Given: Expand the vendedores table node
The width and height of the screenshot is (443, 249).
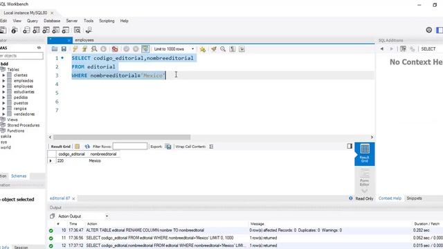Looking at the screenshot, I should 3,114.
